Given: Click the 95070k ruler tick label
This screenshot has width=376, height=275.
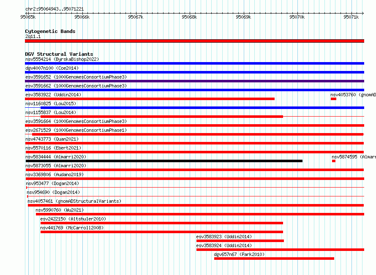Looking at the screenshot, I should point(297,17).
